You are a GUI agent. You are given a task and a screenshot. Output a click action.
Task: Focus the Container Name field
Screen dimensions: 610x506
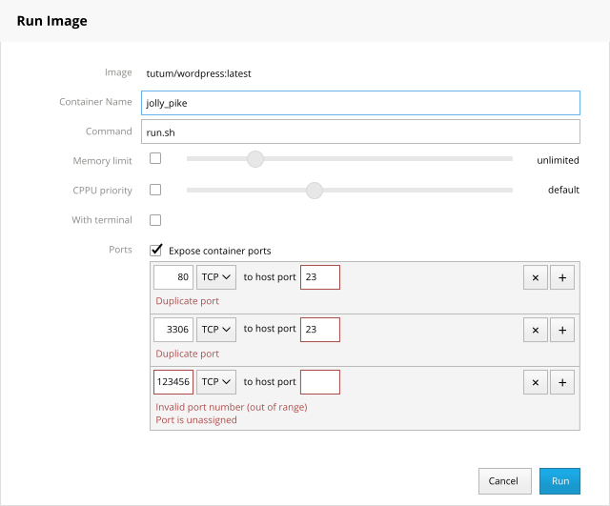click(360, 102)
